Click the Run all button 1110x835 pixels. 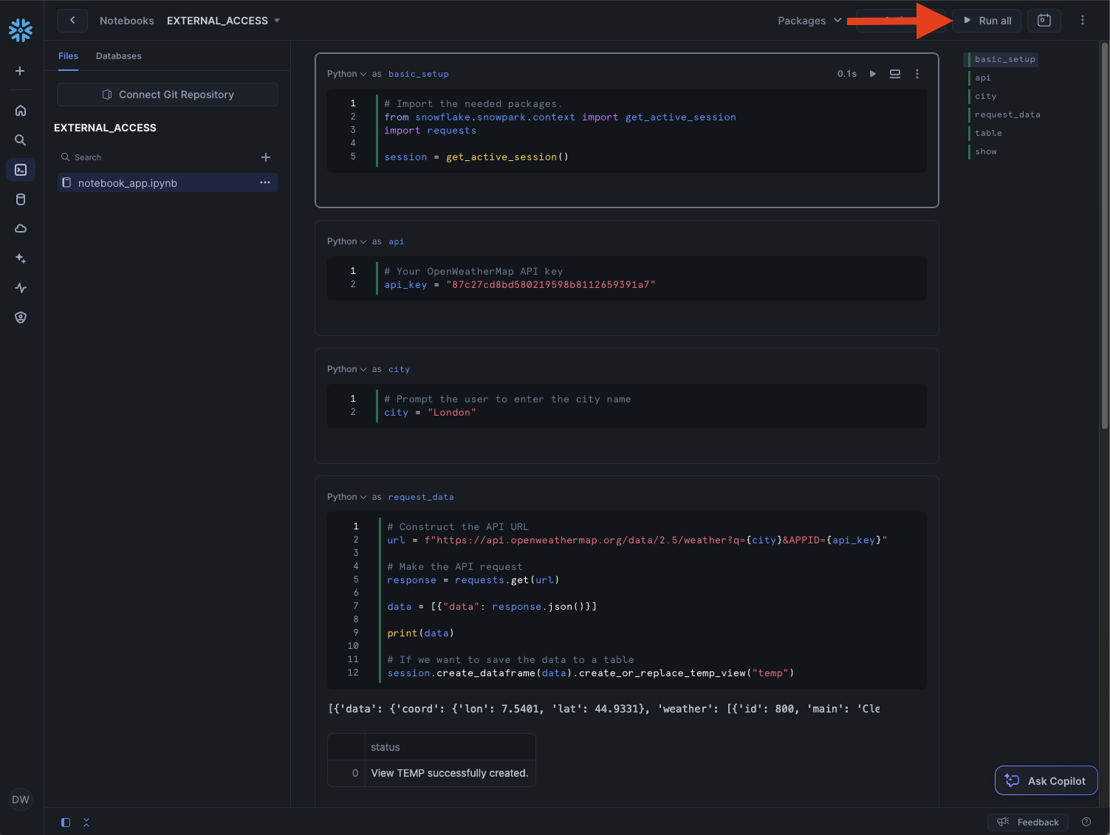click(x=987, y=21)
